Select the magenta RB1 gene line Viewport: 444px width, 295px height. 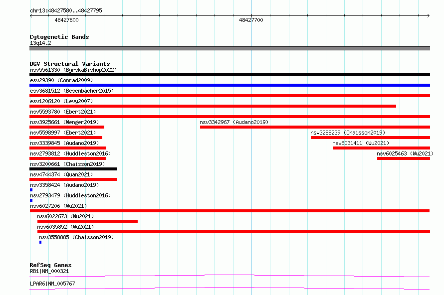[229, 276]
